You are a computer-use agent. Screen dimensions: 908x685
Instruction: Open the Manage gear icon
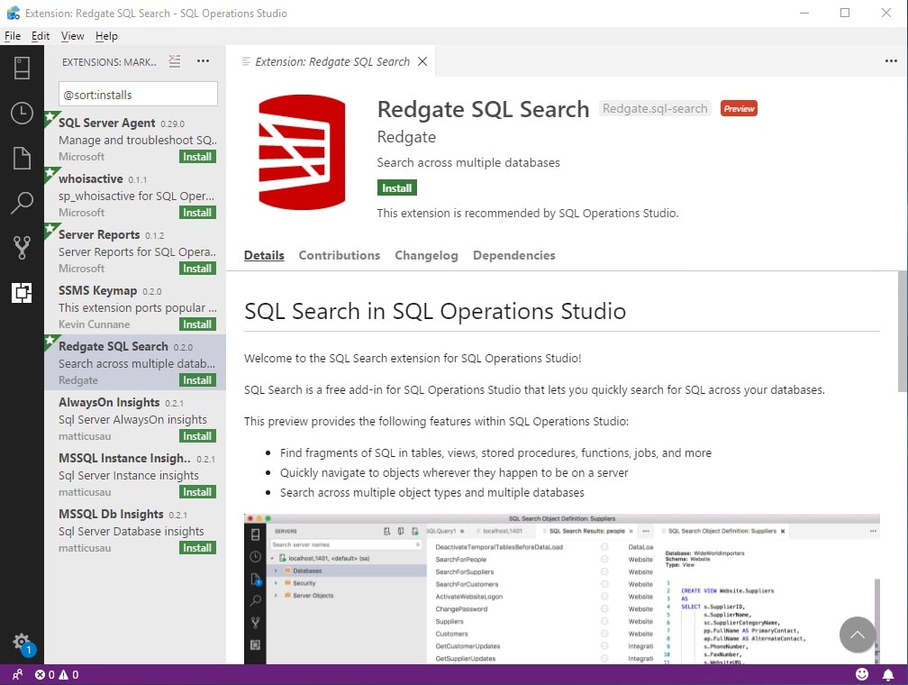22,642
